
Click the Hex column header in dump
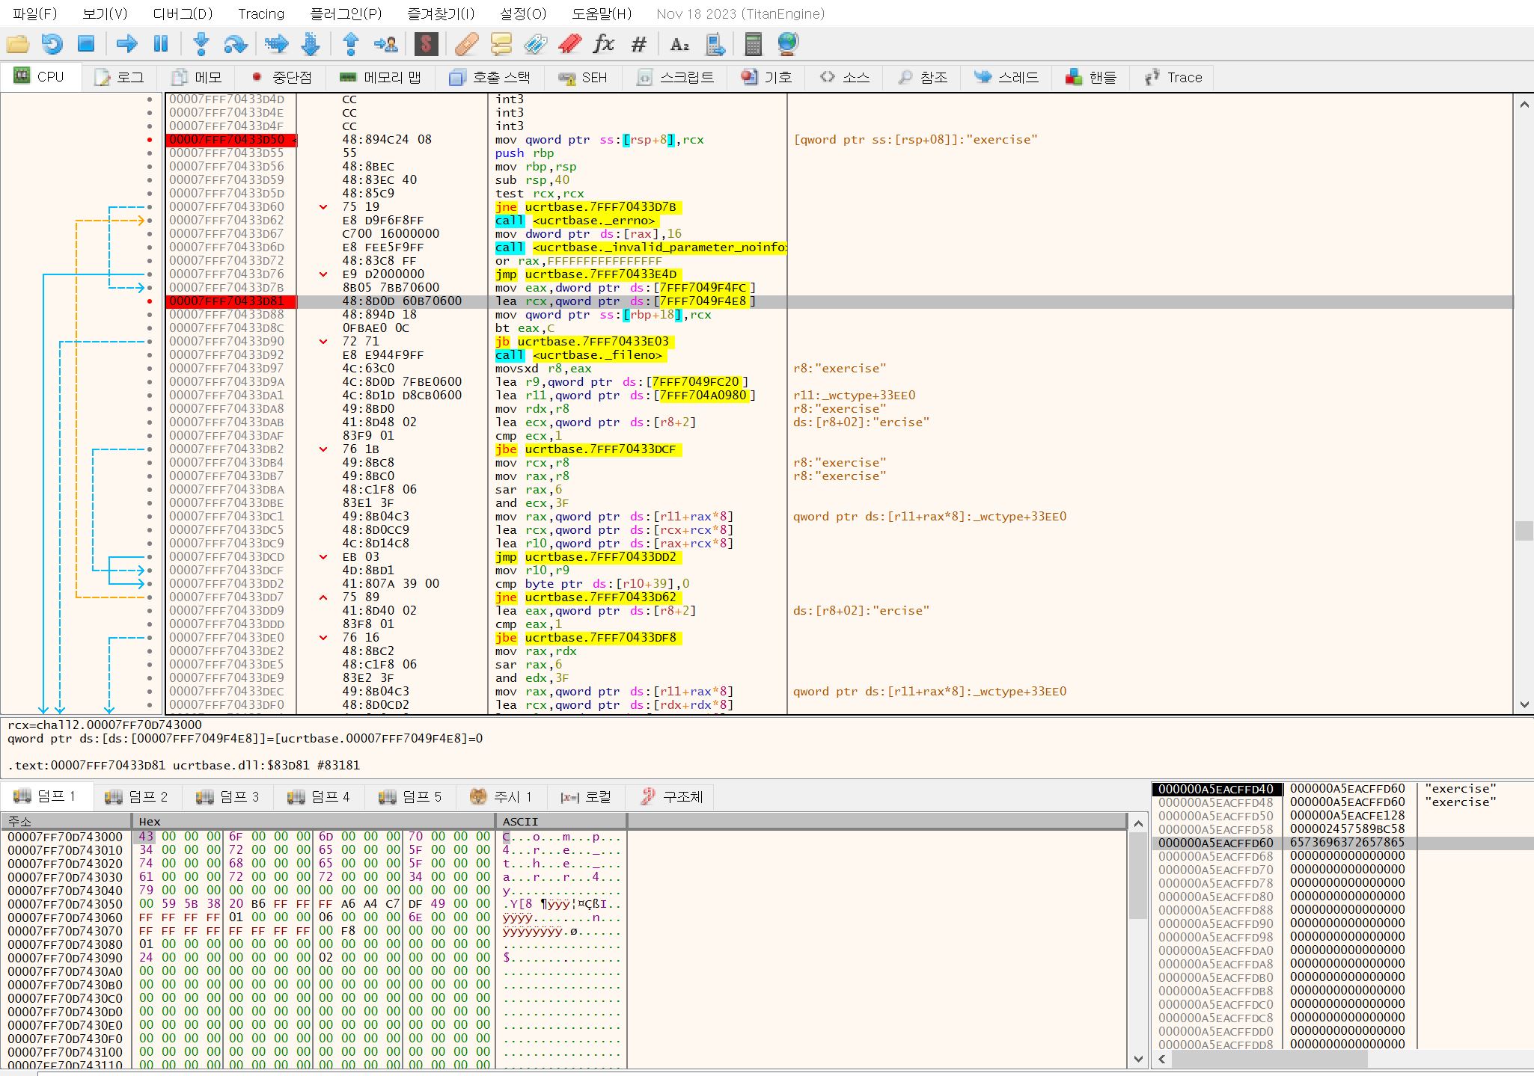[150, 821]
